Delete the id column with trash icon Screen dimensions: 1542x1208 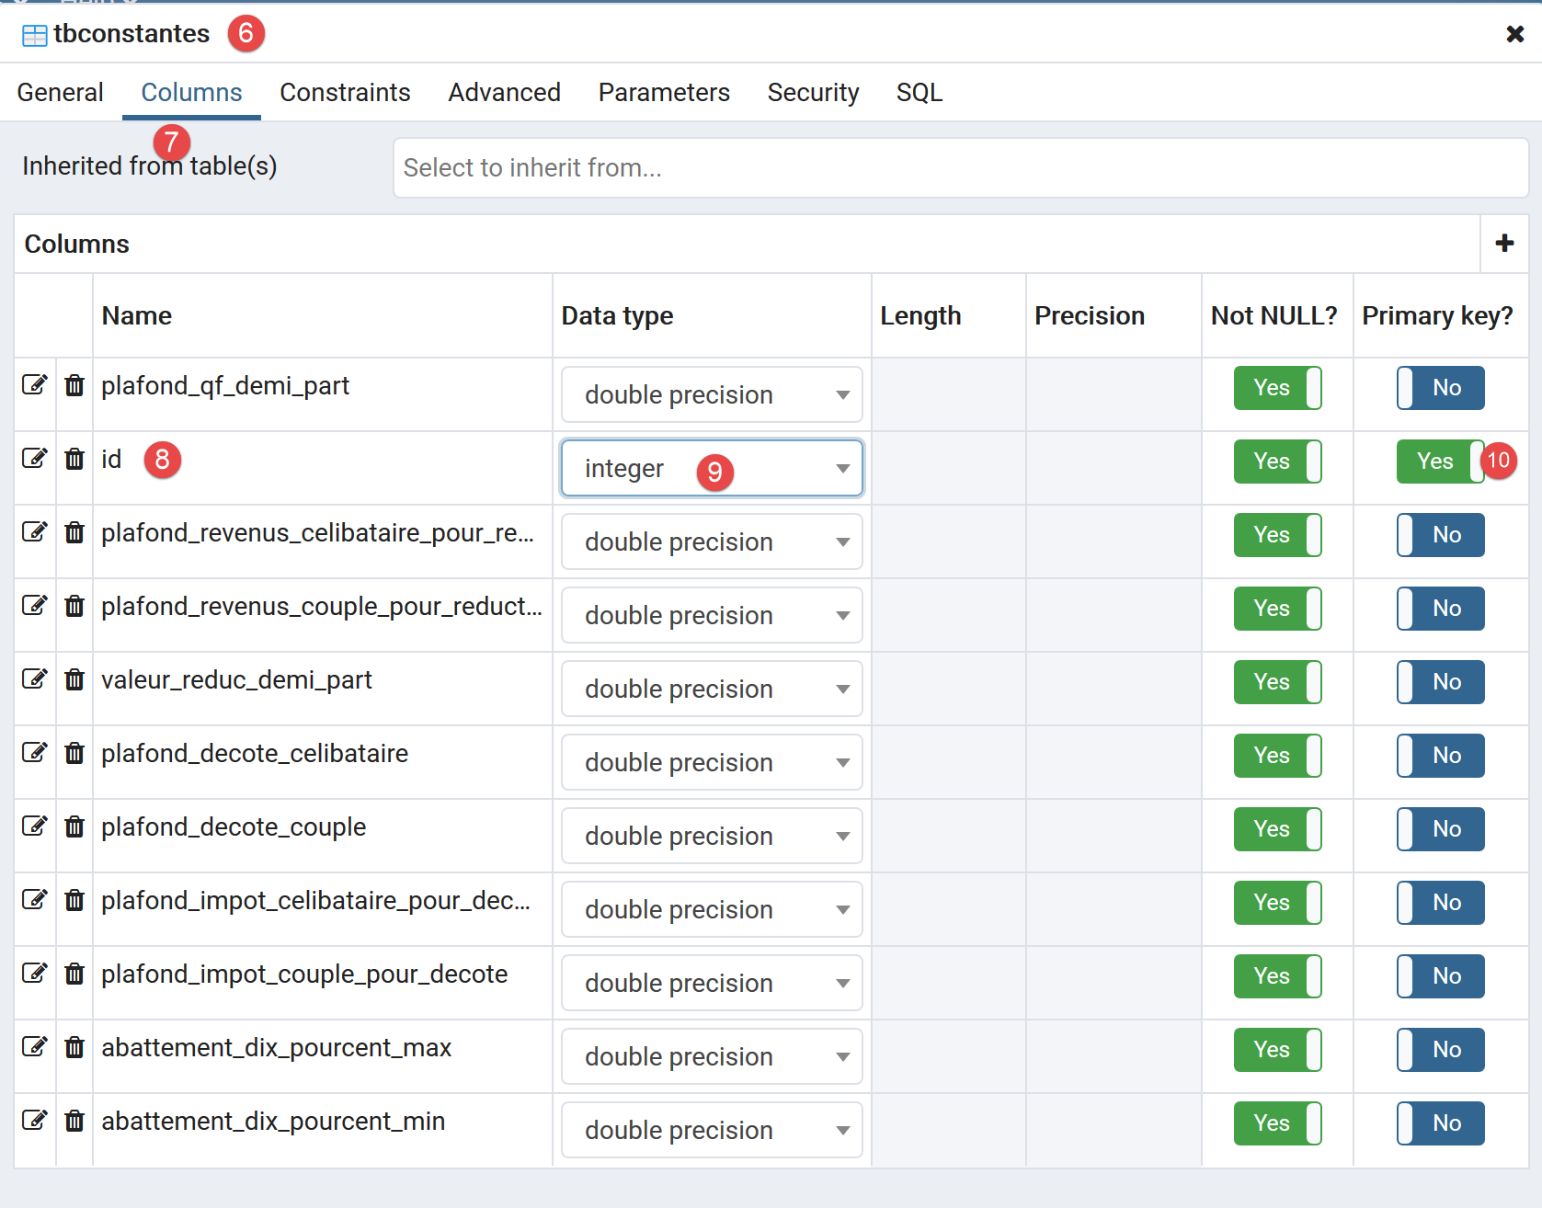tap(74, 459)
